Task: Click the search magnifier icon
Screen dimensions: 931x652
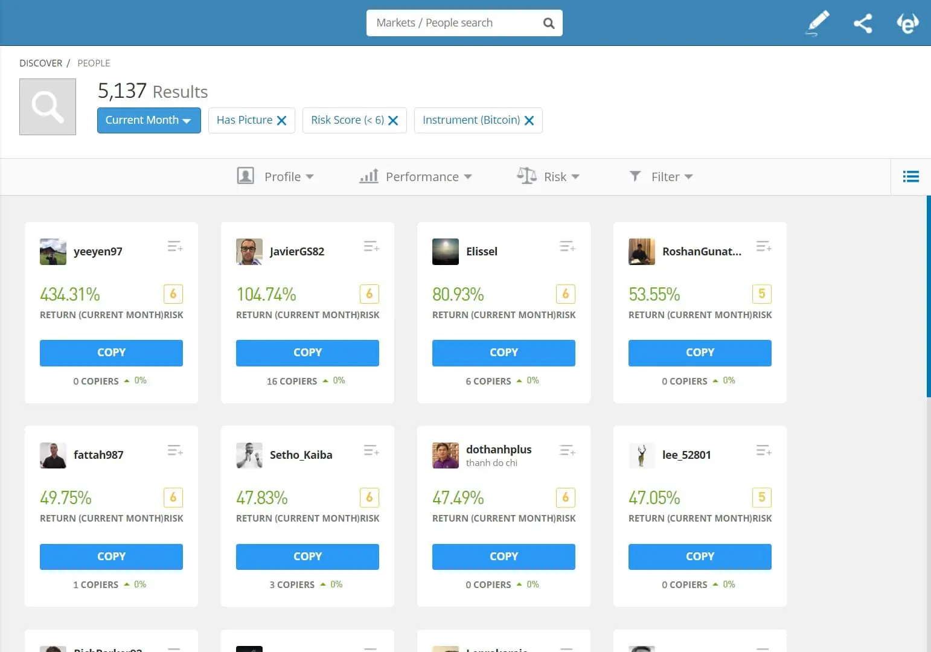Action: point(548,22)
